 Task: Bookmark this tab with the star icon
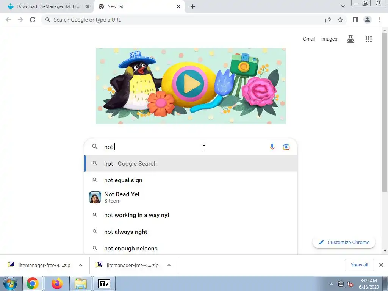coord(340,20)
